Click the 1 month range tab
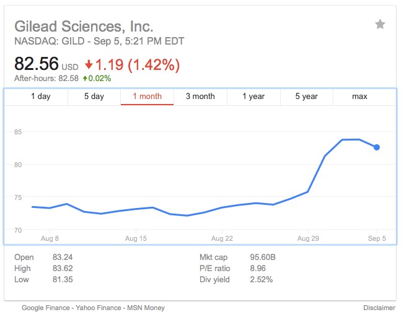 click(x=147, y=97)
